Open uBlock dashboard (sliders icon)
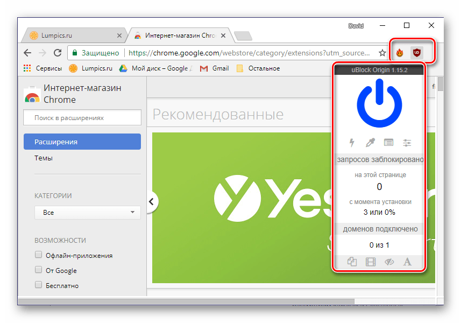 tap(407, 143)
